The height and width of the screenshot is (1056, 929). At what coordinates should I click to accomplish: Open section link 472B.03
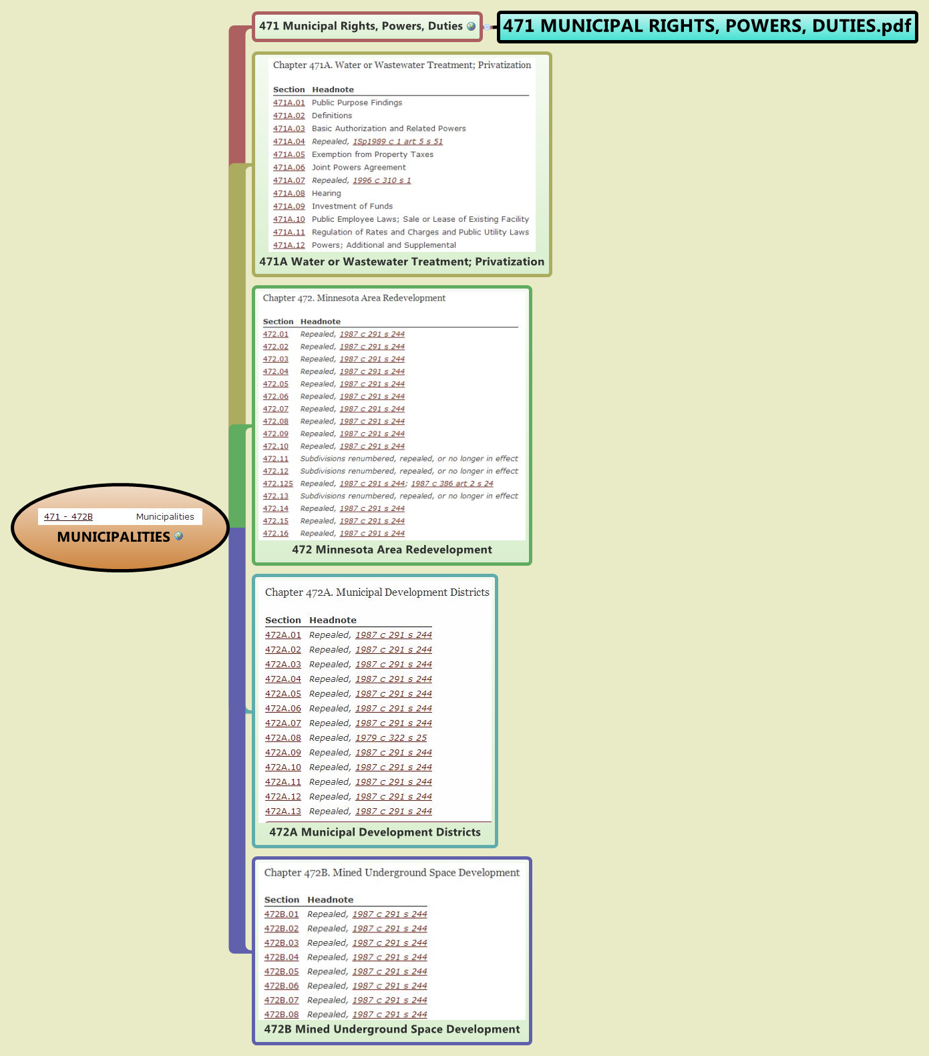tap(281, 943)
